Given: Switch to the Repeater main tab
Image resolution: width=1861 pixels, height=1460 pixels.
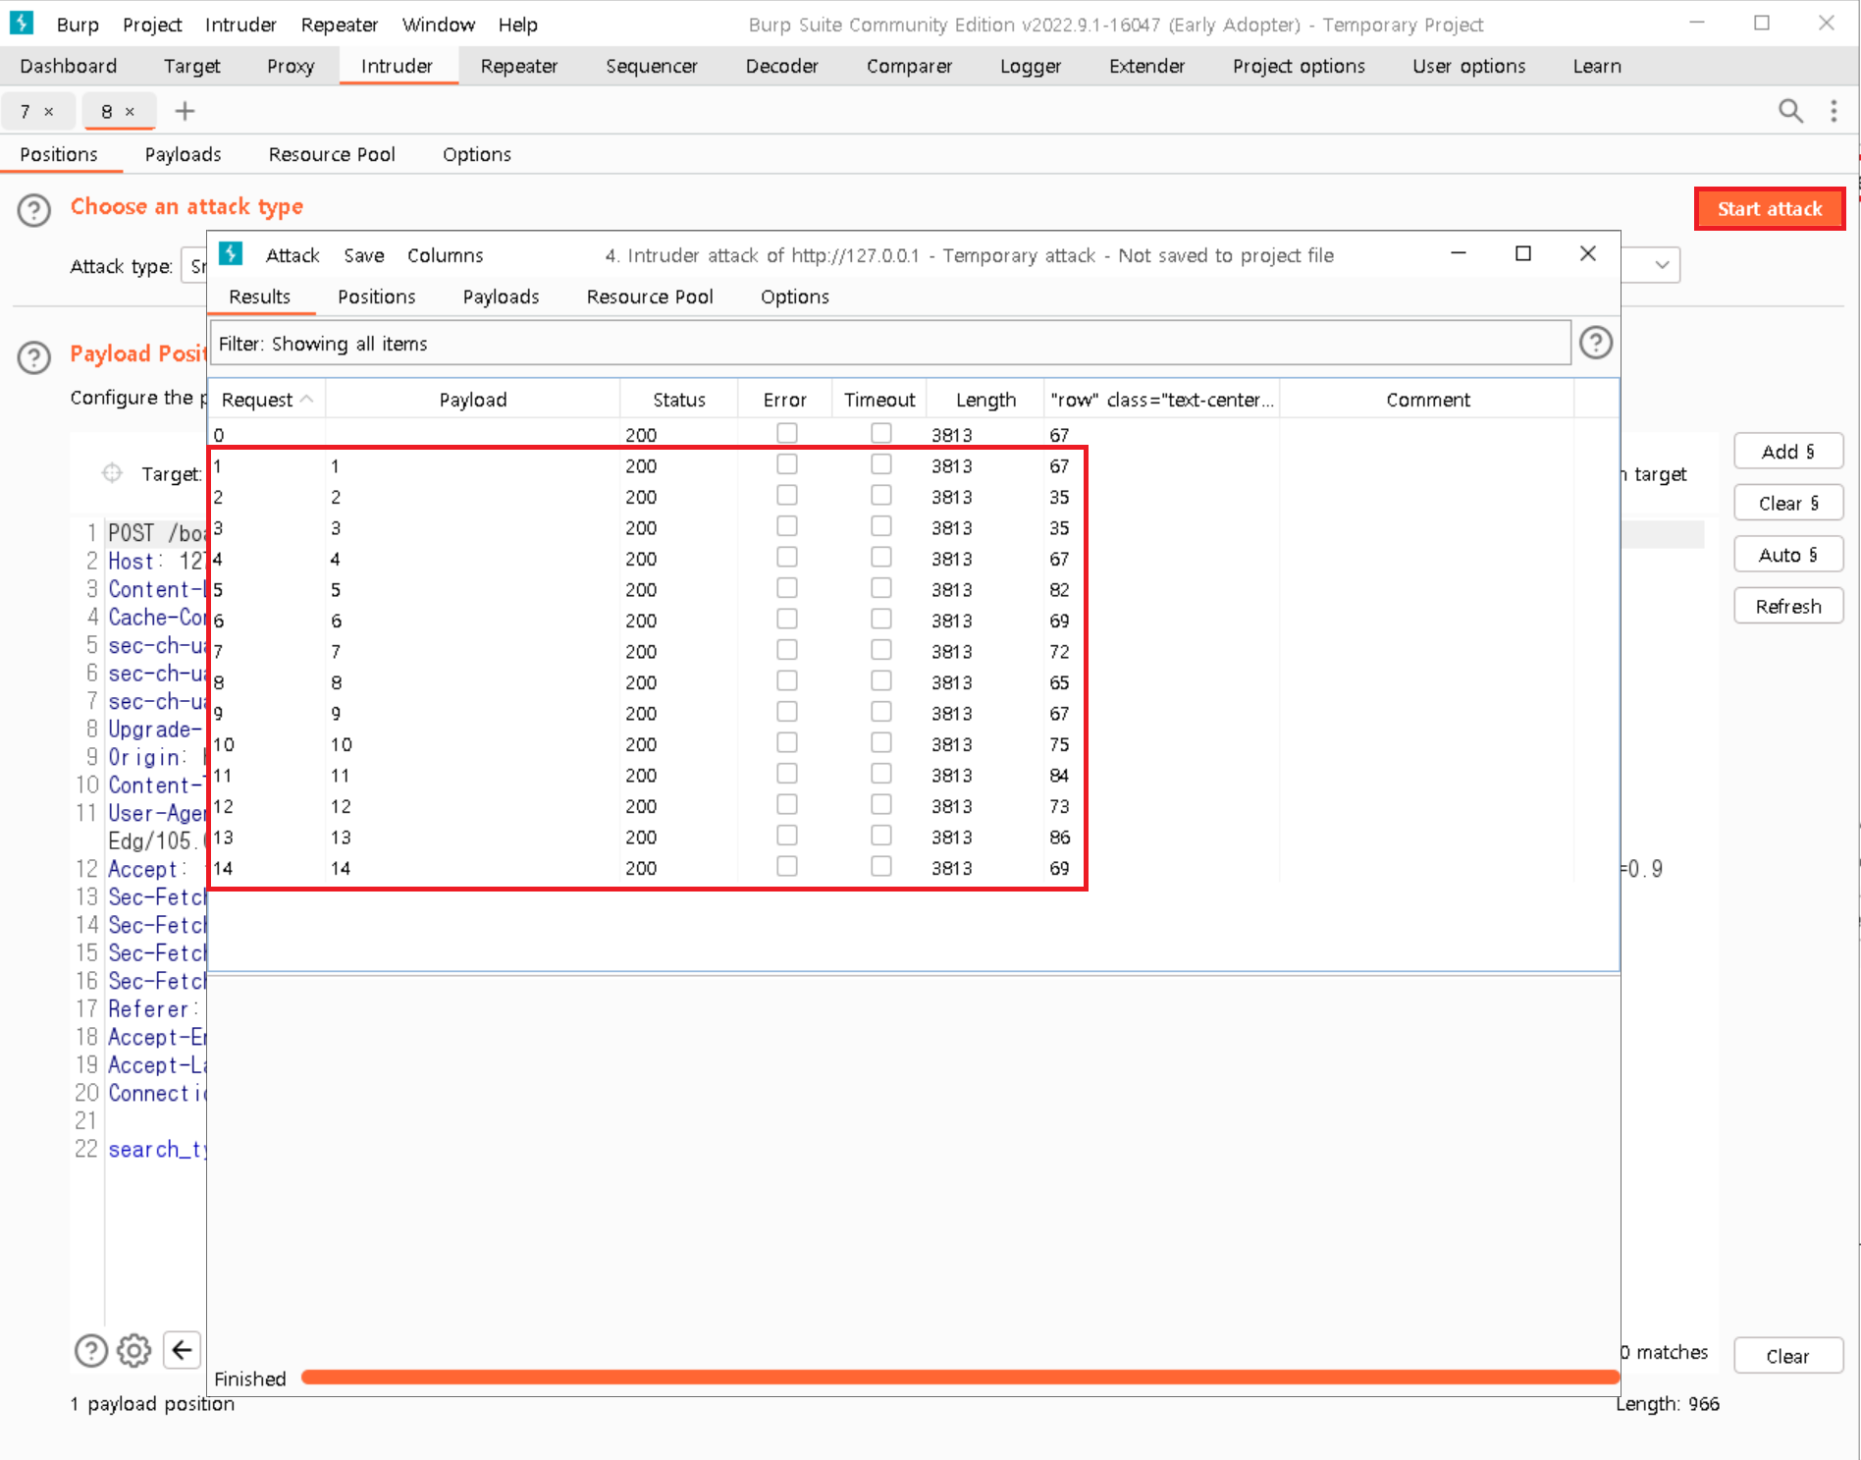Looking at the screenshot, I should point(519,66).
